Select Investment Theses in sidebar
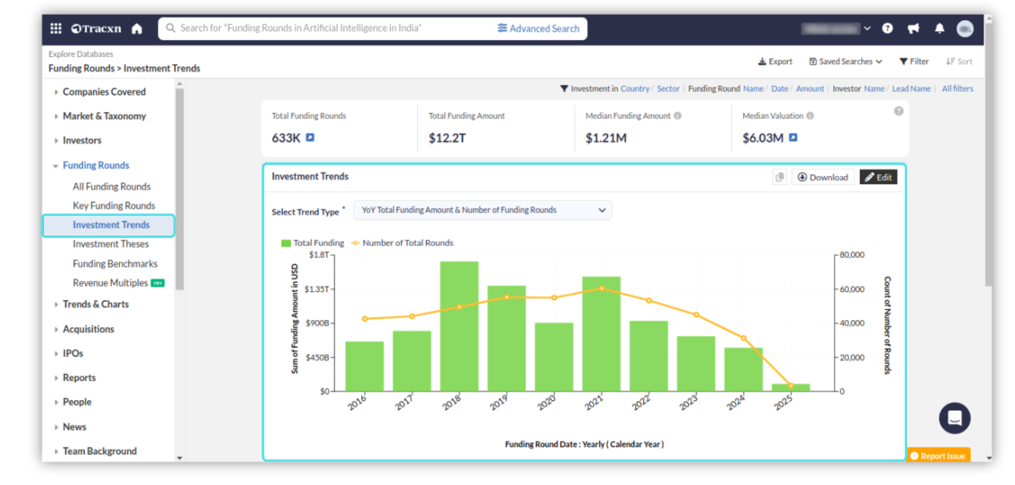The height and width of the screenshot is (485, 1015). point(110,244)
